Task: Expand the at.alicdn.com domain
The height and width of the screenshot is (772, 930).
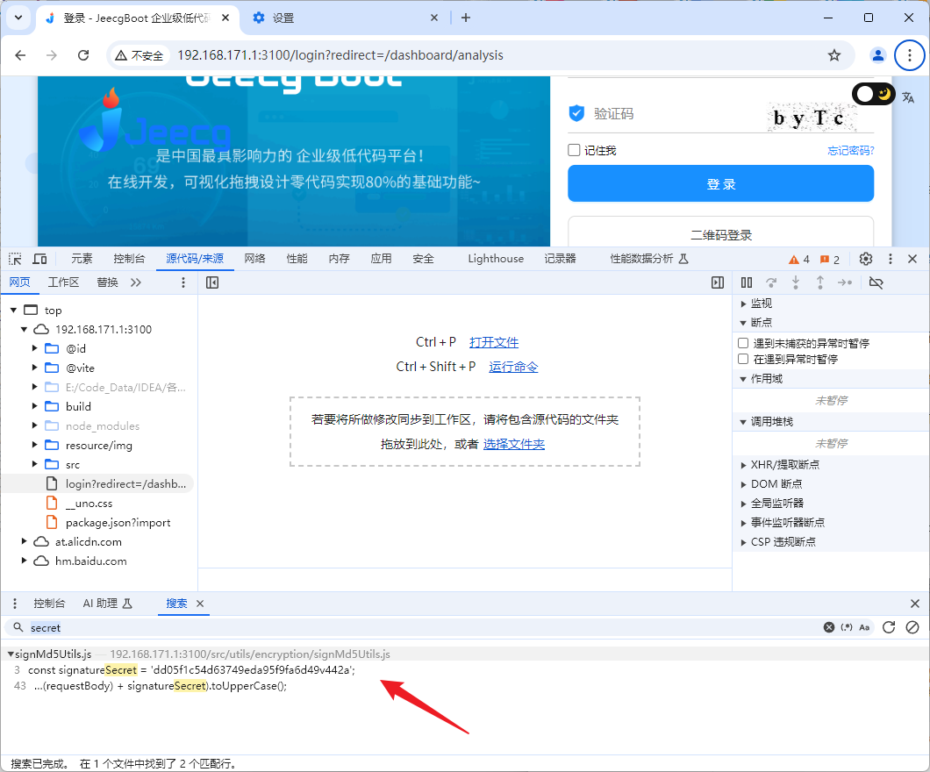Action: [25, 541]
